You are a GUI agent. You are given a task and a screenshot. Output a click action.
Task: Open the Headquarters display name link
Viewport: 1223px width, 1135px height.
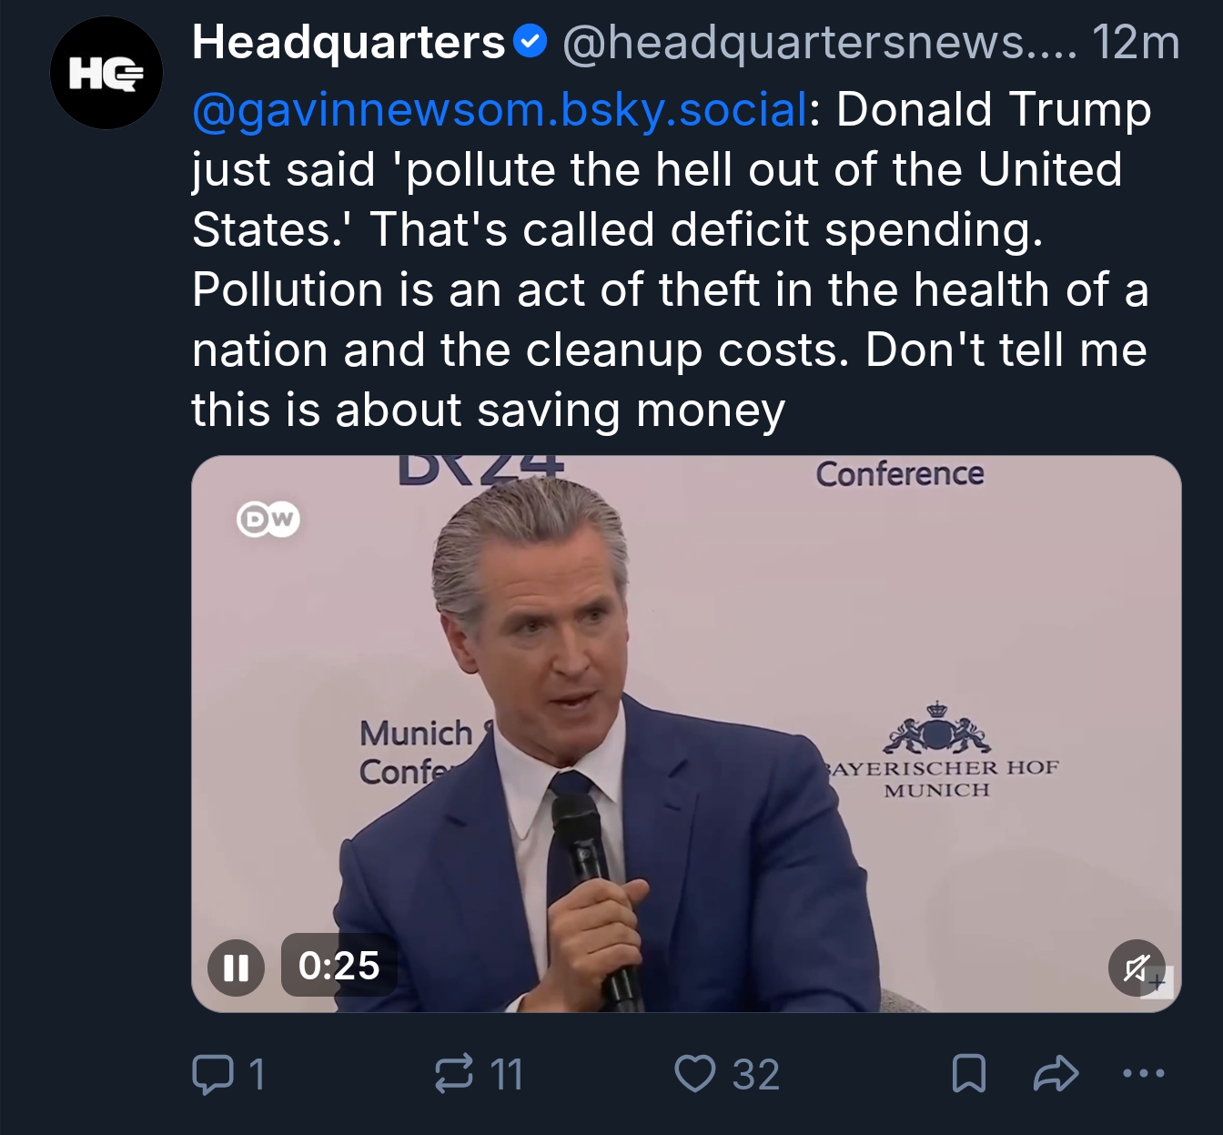tap(348, 43)
